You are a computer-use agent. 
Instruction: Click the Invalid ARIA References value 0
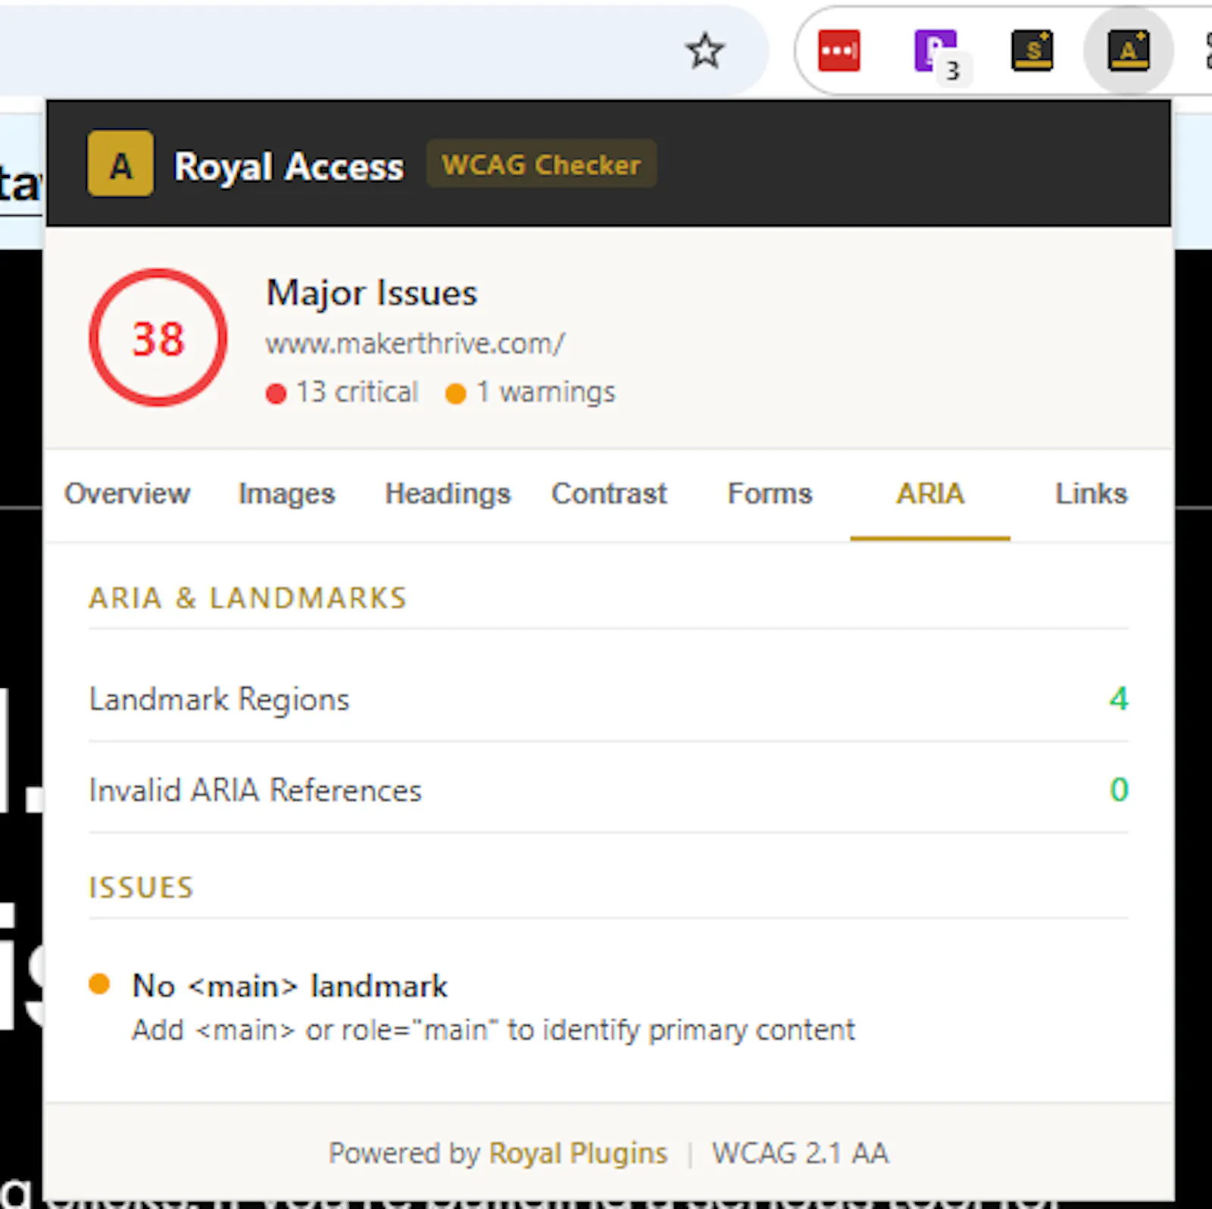coord(1119,789)
